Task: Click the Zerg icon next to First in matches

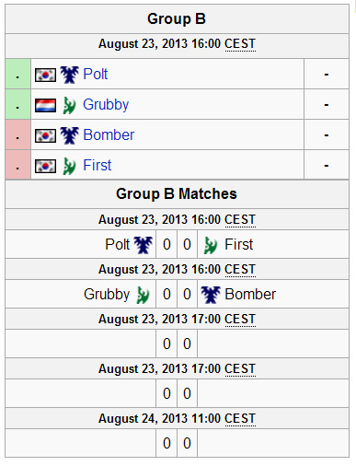Action: pyautogui.click(x=211, y=245)
